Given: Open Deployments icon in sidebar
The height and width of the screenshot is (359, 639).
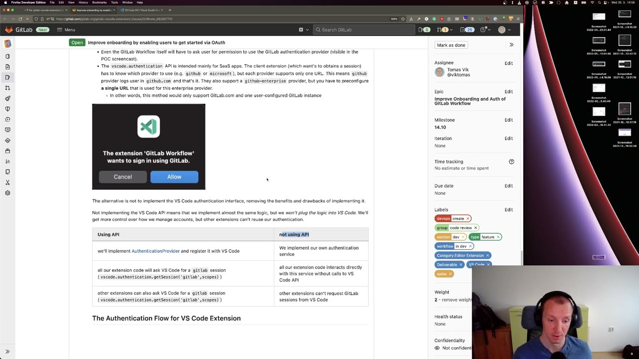Looking at the screenshot, I should (7, 119).
